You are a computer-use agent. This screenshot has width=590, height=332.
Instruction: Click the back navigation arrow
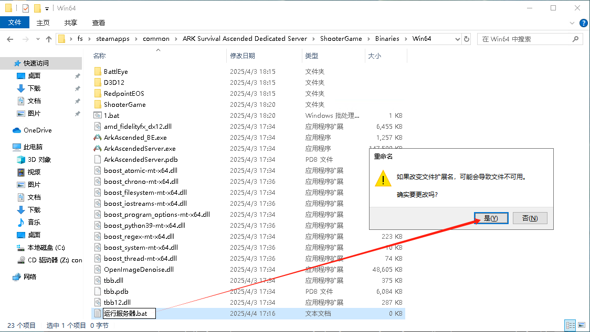click(x=10, y=39)
